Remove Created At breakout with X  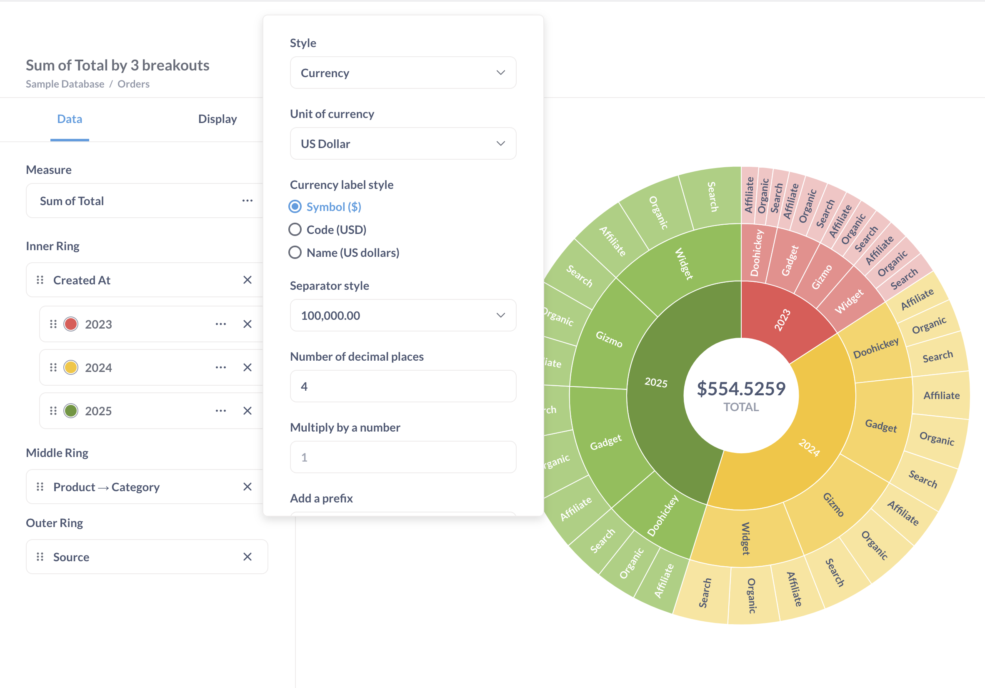click(247, 280)
